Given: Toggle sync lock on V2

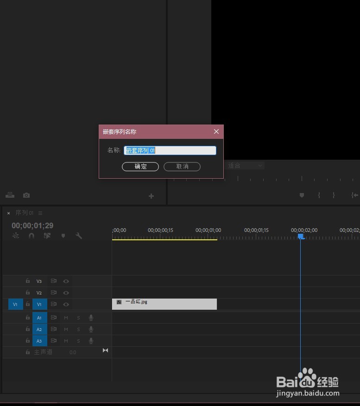Looking at the screenshot, I should [x=54, y=293].
